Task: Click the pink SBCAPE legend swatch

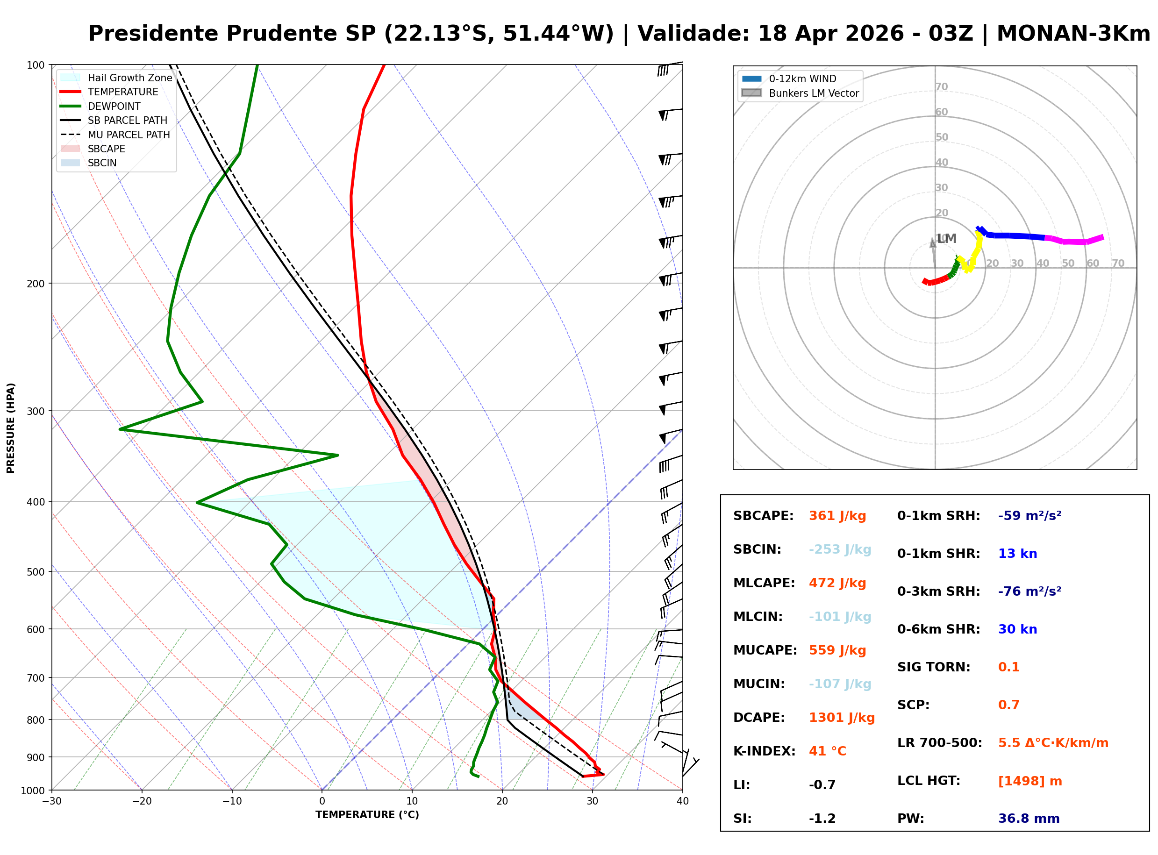Action: coord(71,149)
